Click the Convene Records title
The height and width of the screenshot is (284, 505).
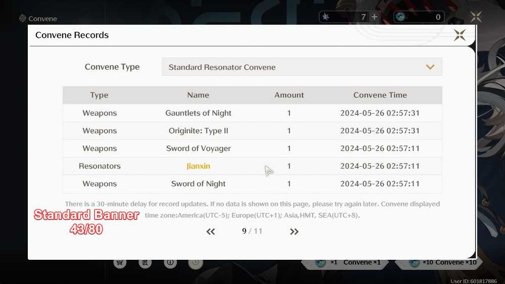pyautogui.click(x=72, y=35)
